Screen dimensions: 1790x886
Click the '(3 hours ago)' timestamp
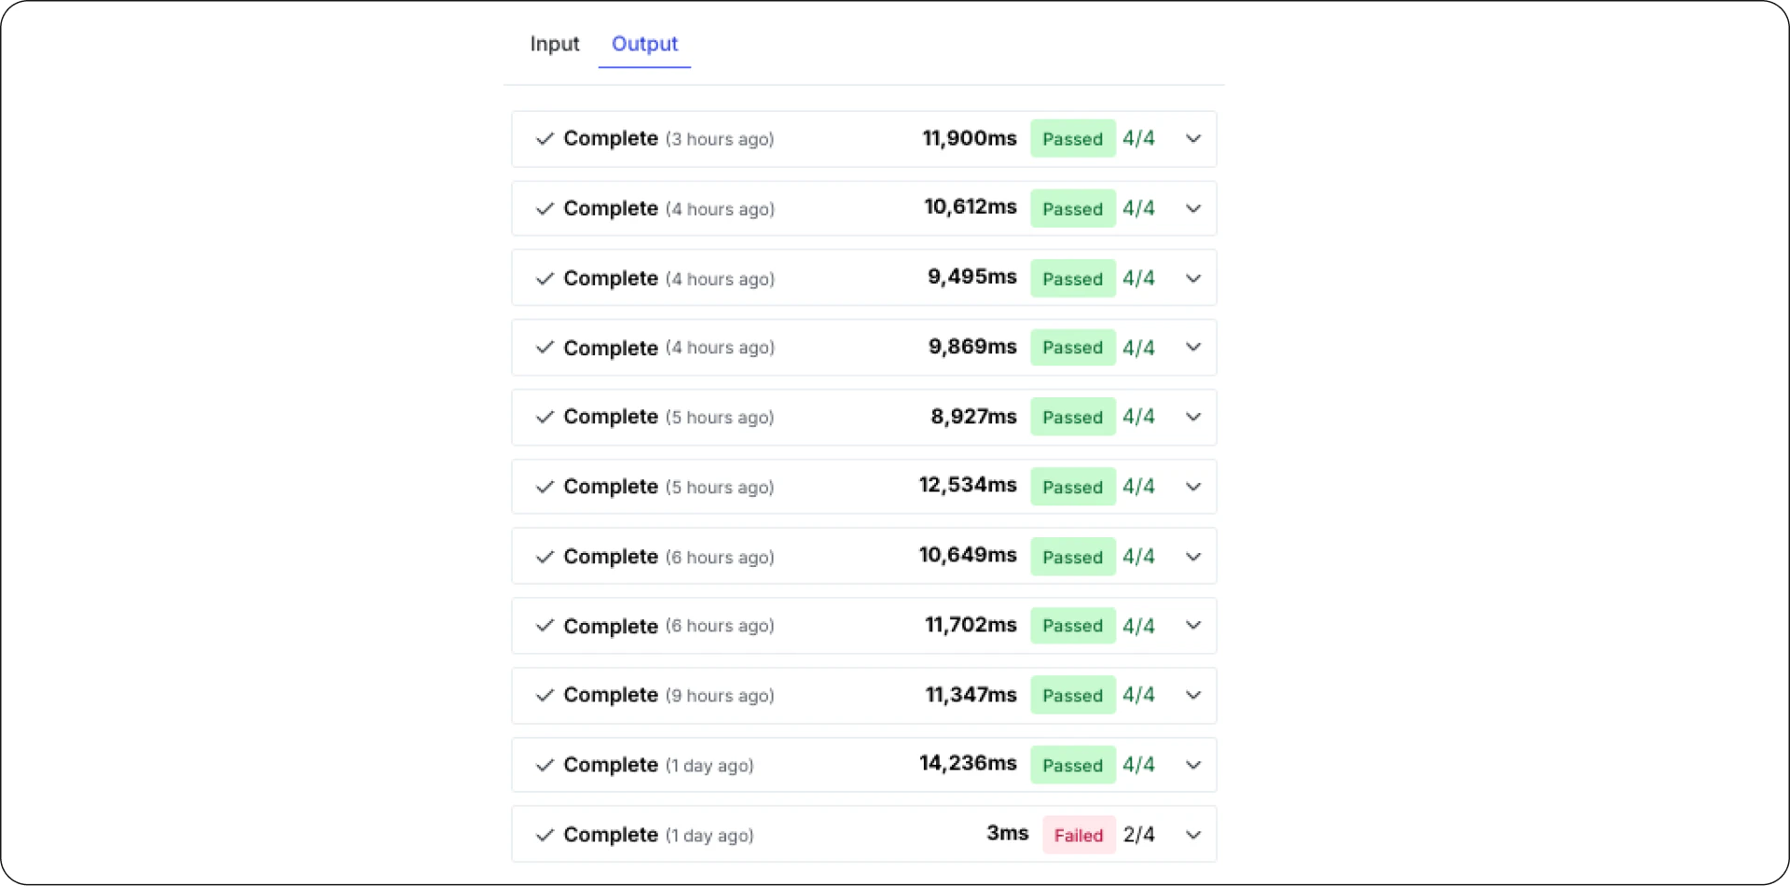click(720, 139)
